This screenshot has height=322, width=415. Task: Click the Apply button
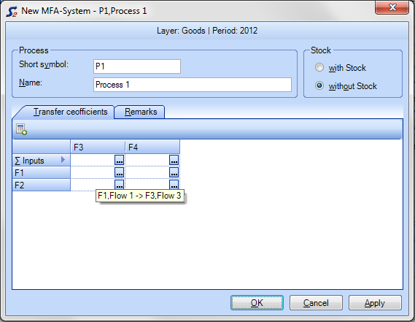click(375, 303)
